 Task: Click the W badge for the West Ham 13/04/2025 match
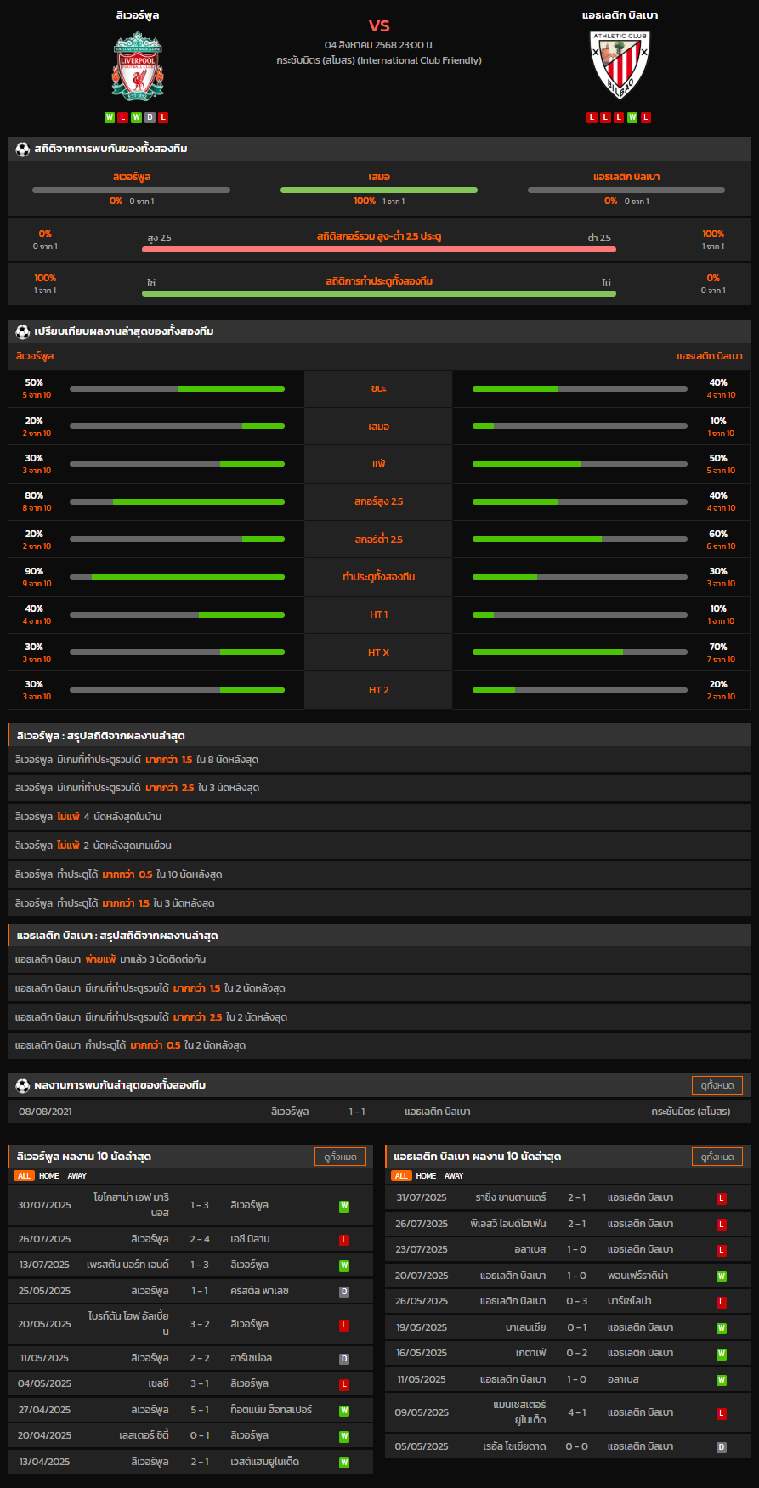point(344,1463)
